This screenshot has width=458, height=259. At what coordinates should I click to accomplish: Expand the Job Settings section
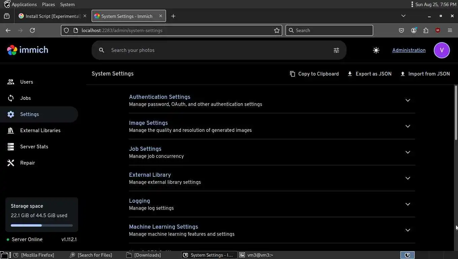(407, 152)
